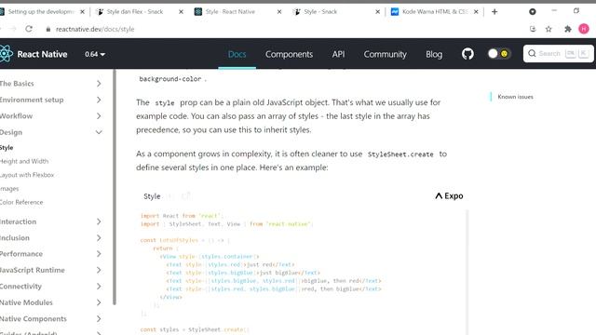
Task: Switch to Setting up the development tab
Action: pos(41,12)
